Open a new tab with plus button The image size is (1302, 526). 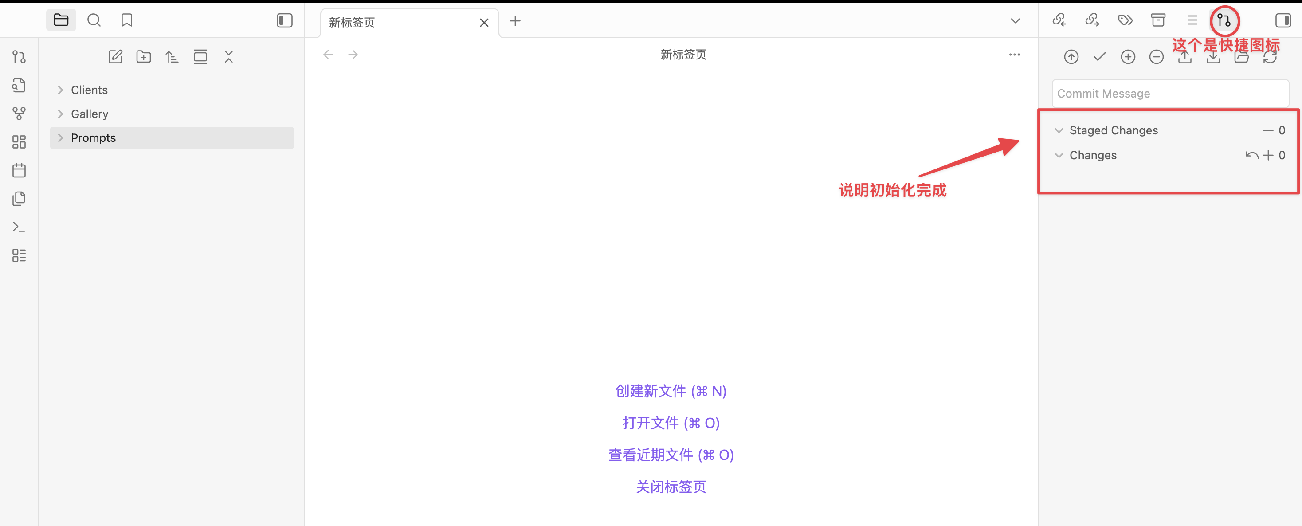[x=515, y=21]
